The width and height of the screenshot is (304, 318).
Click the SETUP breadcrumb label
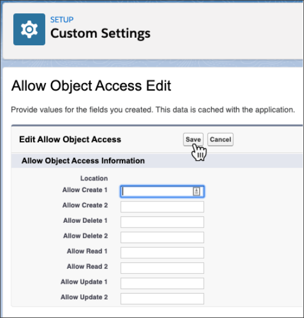62,20
